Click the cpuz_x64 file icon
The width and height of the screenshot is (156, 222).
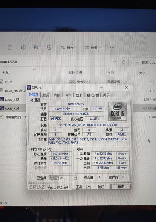tap(2, 108)
